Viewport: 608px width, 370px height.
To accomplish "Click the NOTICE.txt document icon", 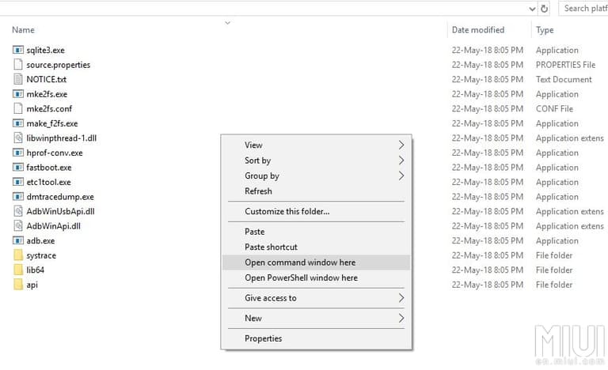I will coord(19,79).
